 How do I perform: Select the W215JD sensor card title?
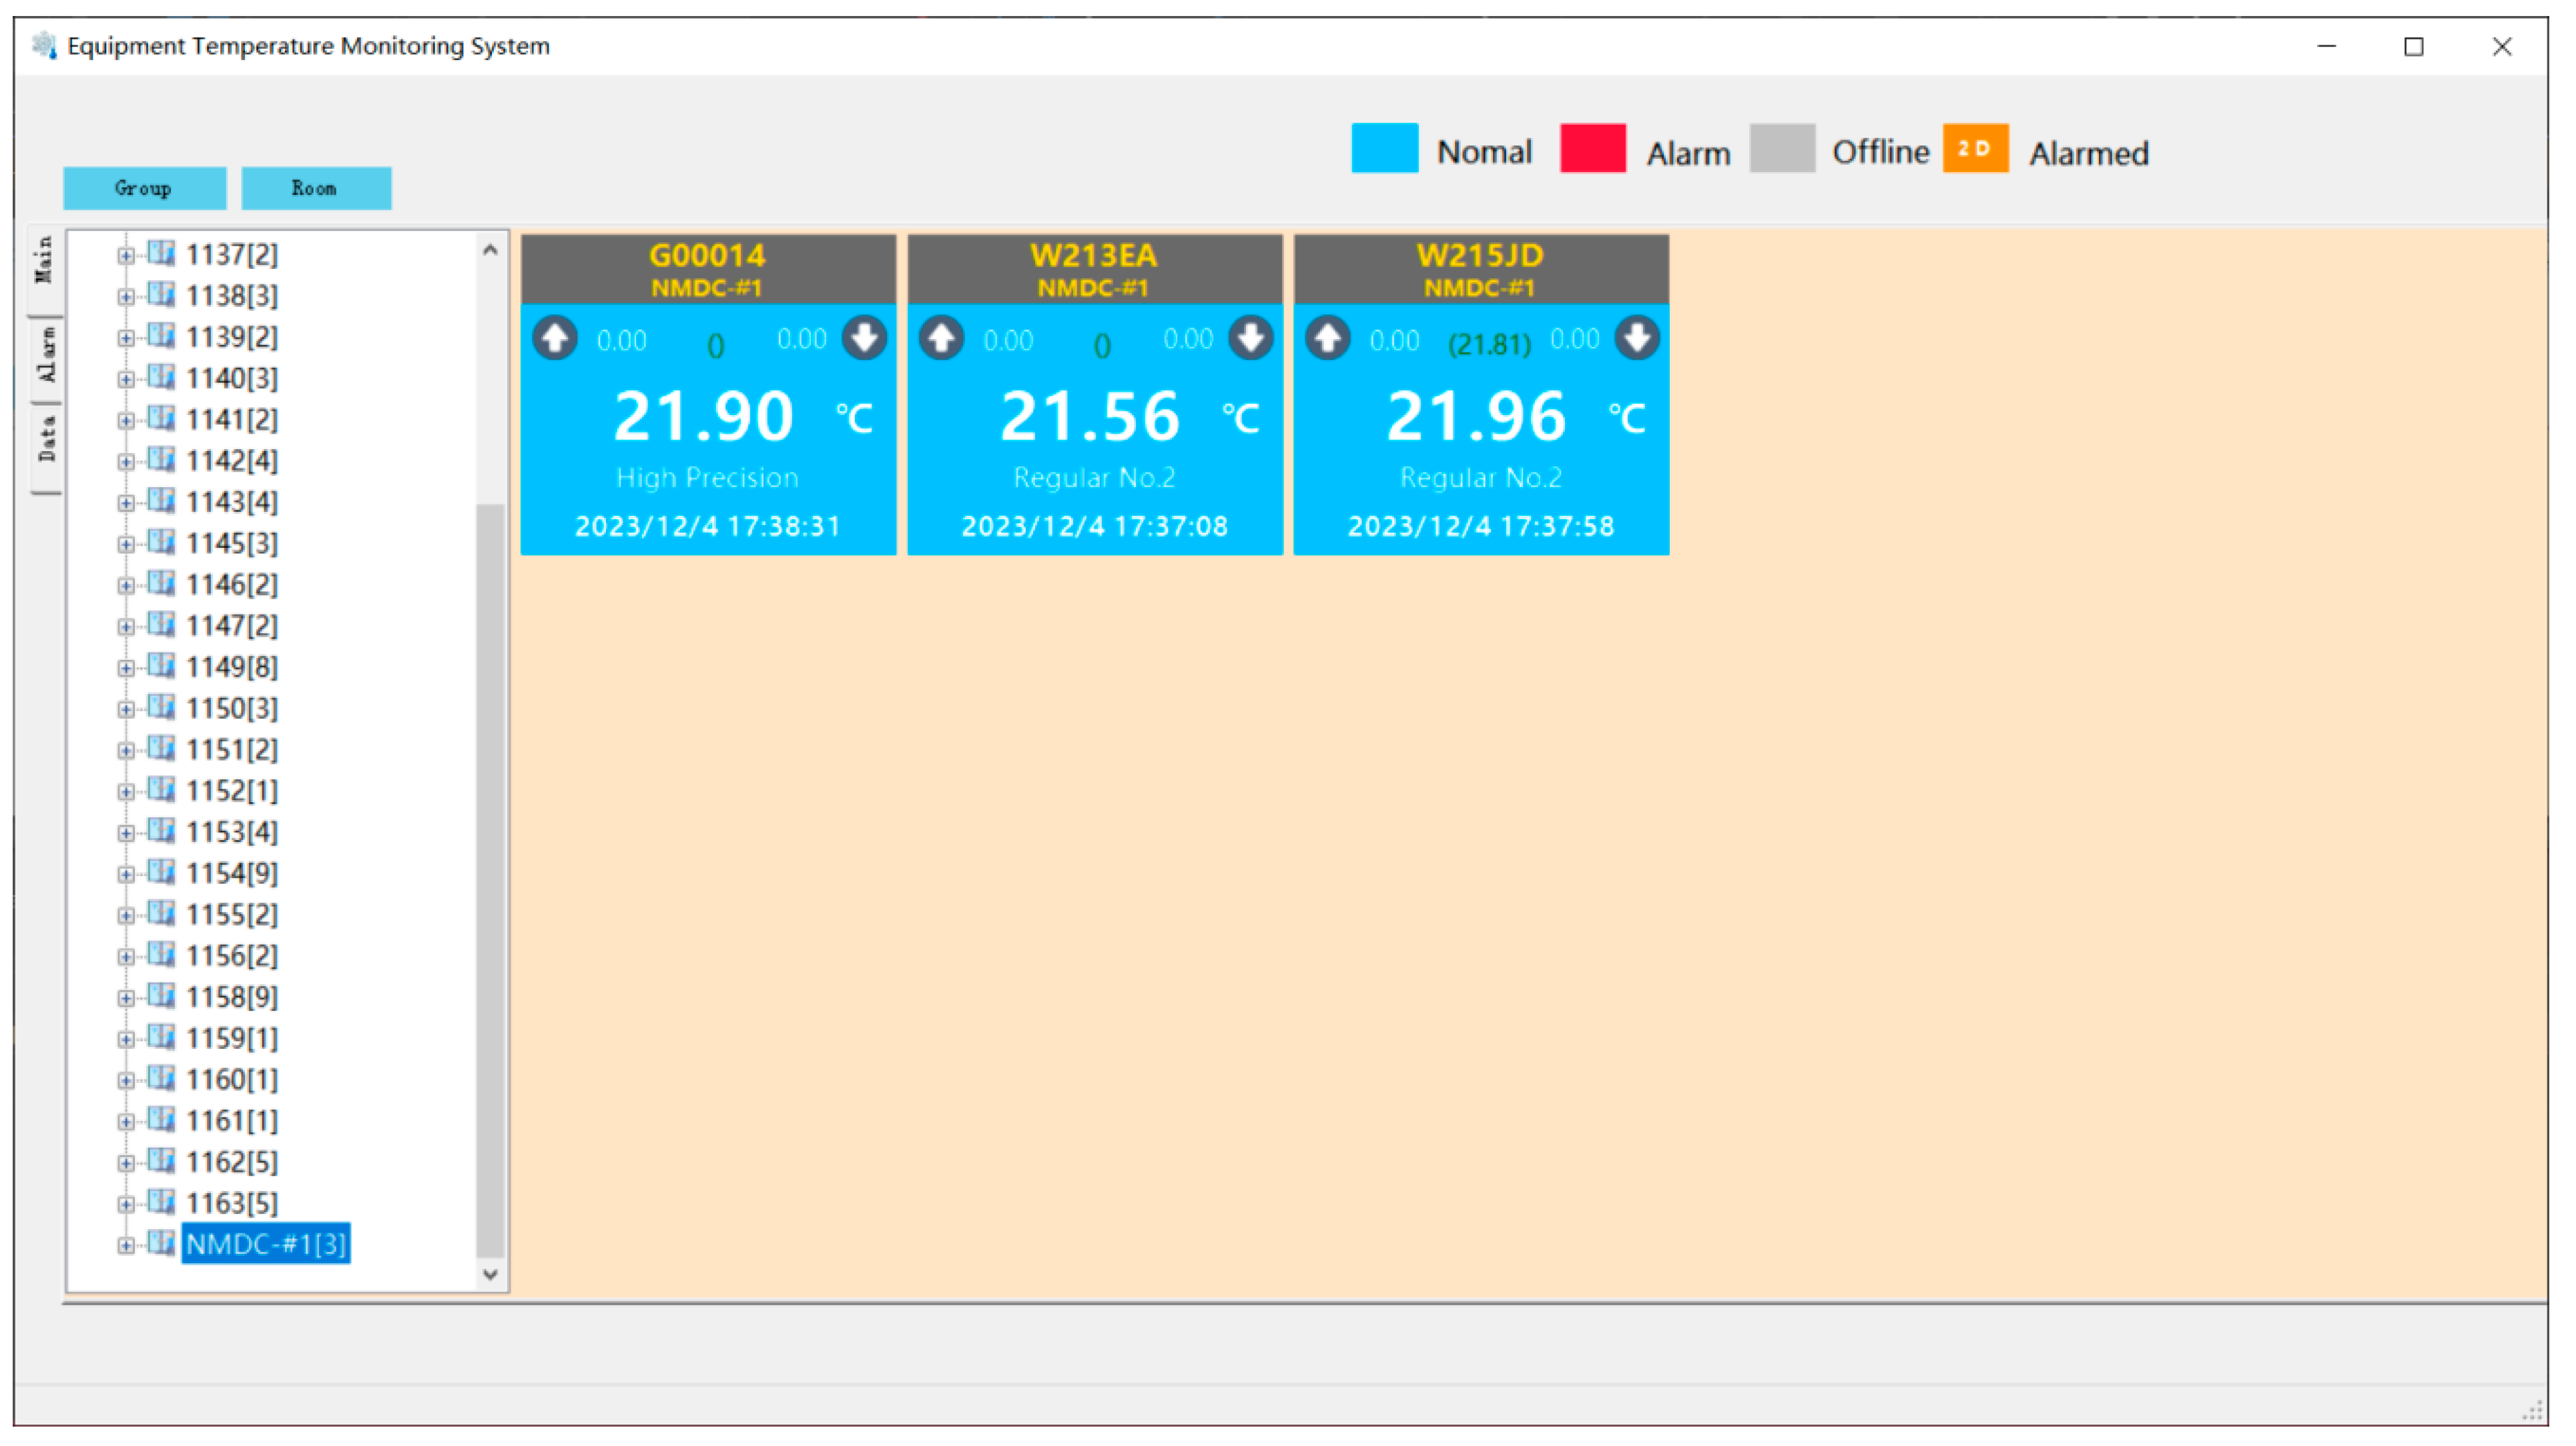(1480, 256)
